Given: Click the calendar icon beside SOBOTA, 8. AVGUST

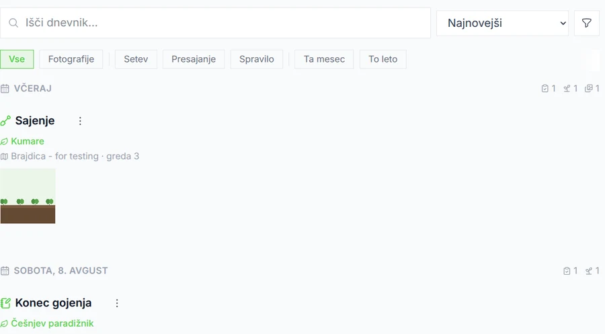Looking at the screenshot, I should tap(5, 271).
